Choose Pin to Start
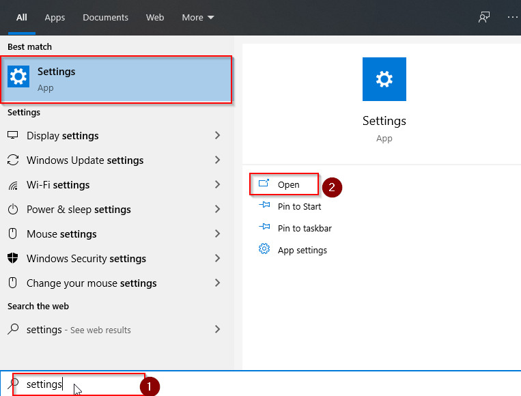The height and width of the screenshot is (396, 521). (299, 206)
